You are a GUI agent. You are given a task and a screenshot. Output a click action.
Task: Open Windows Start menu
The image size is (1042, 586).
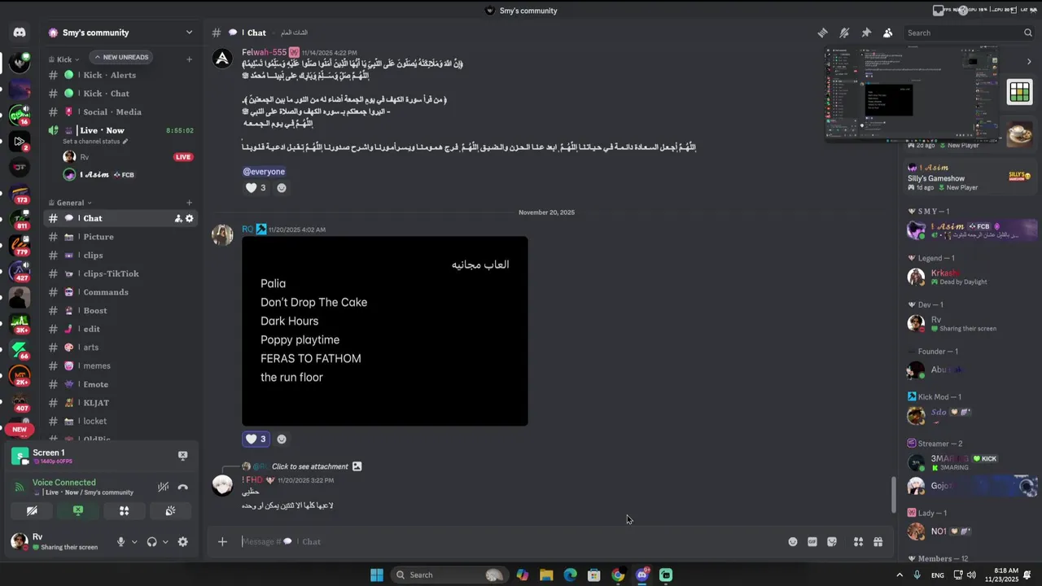[377, 575]
